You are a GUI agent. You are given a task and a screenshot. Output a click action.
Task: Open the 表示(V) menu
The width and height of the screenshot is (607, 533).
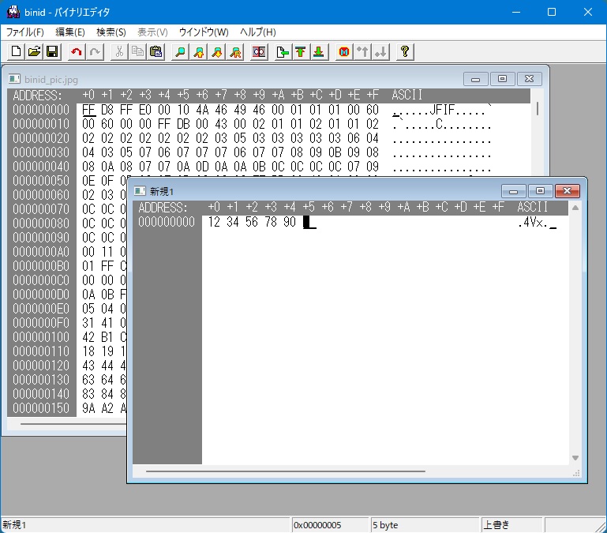click(x=152, y=32)
